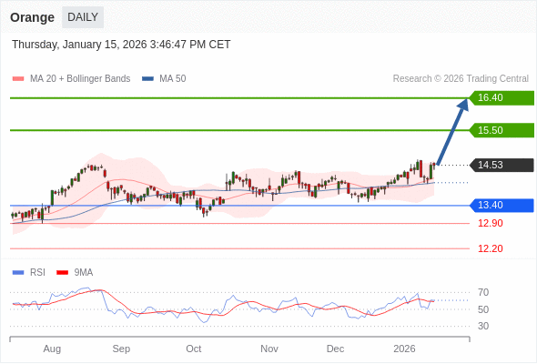Click the 15.50 resistance price tag
The width and height of the screenshot is (537, 364).
coord(502,130)
